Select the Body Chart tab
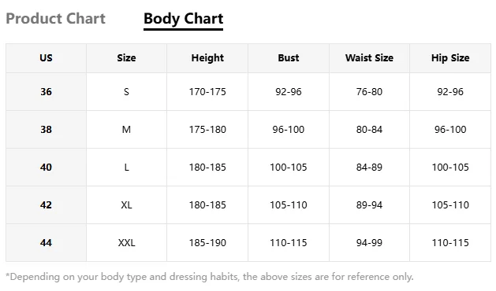Viewport: 496px width, 291px height. click(184, 19)
